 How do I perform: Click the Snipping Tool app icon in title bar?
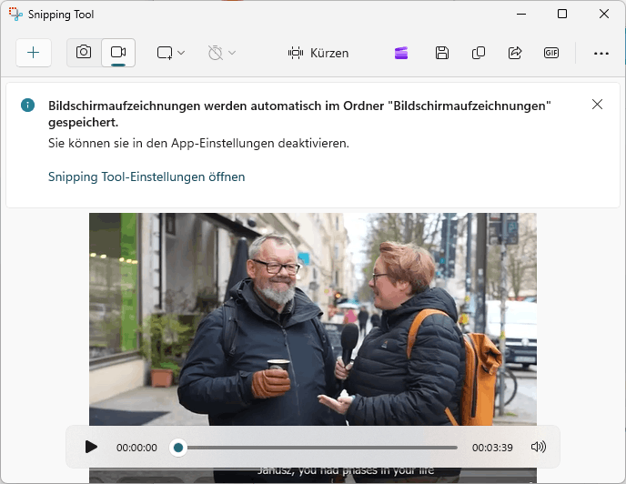pos(15,15)
